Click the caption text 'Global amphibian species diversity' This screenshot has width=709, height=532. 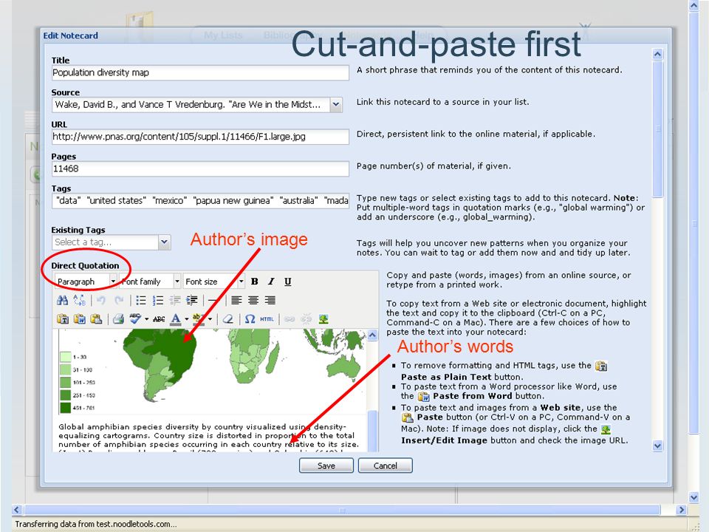click(x=129, y=426)
